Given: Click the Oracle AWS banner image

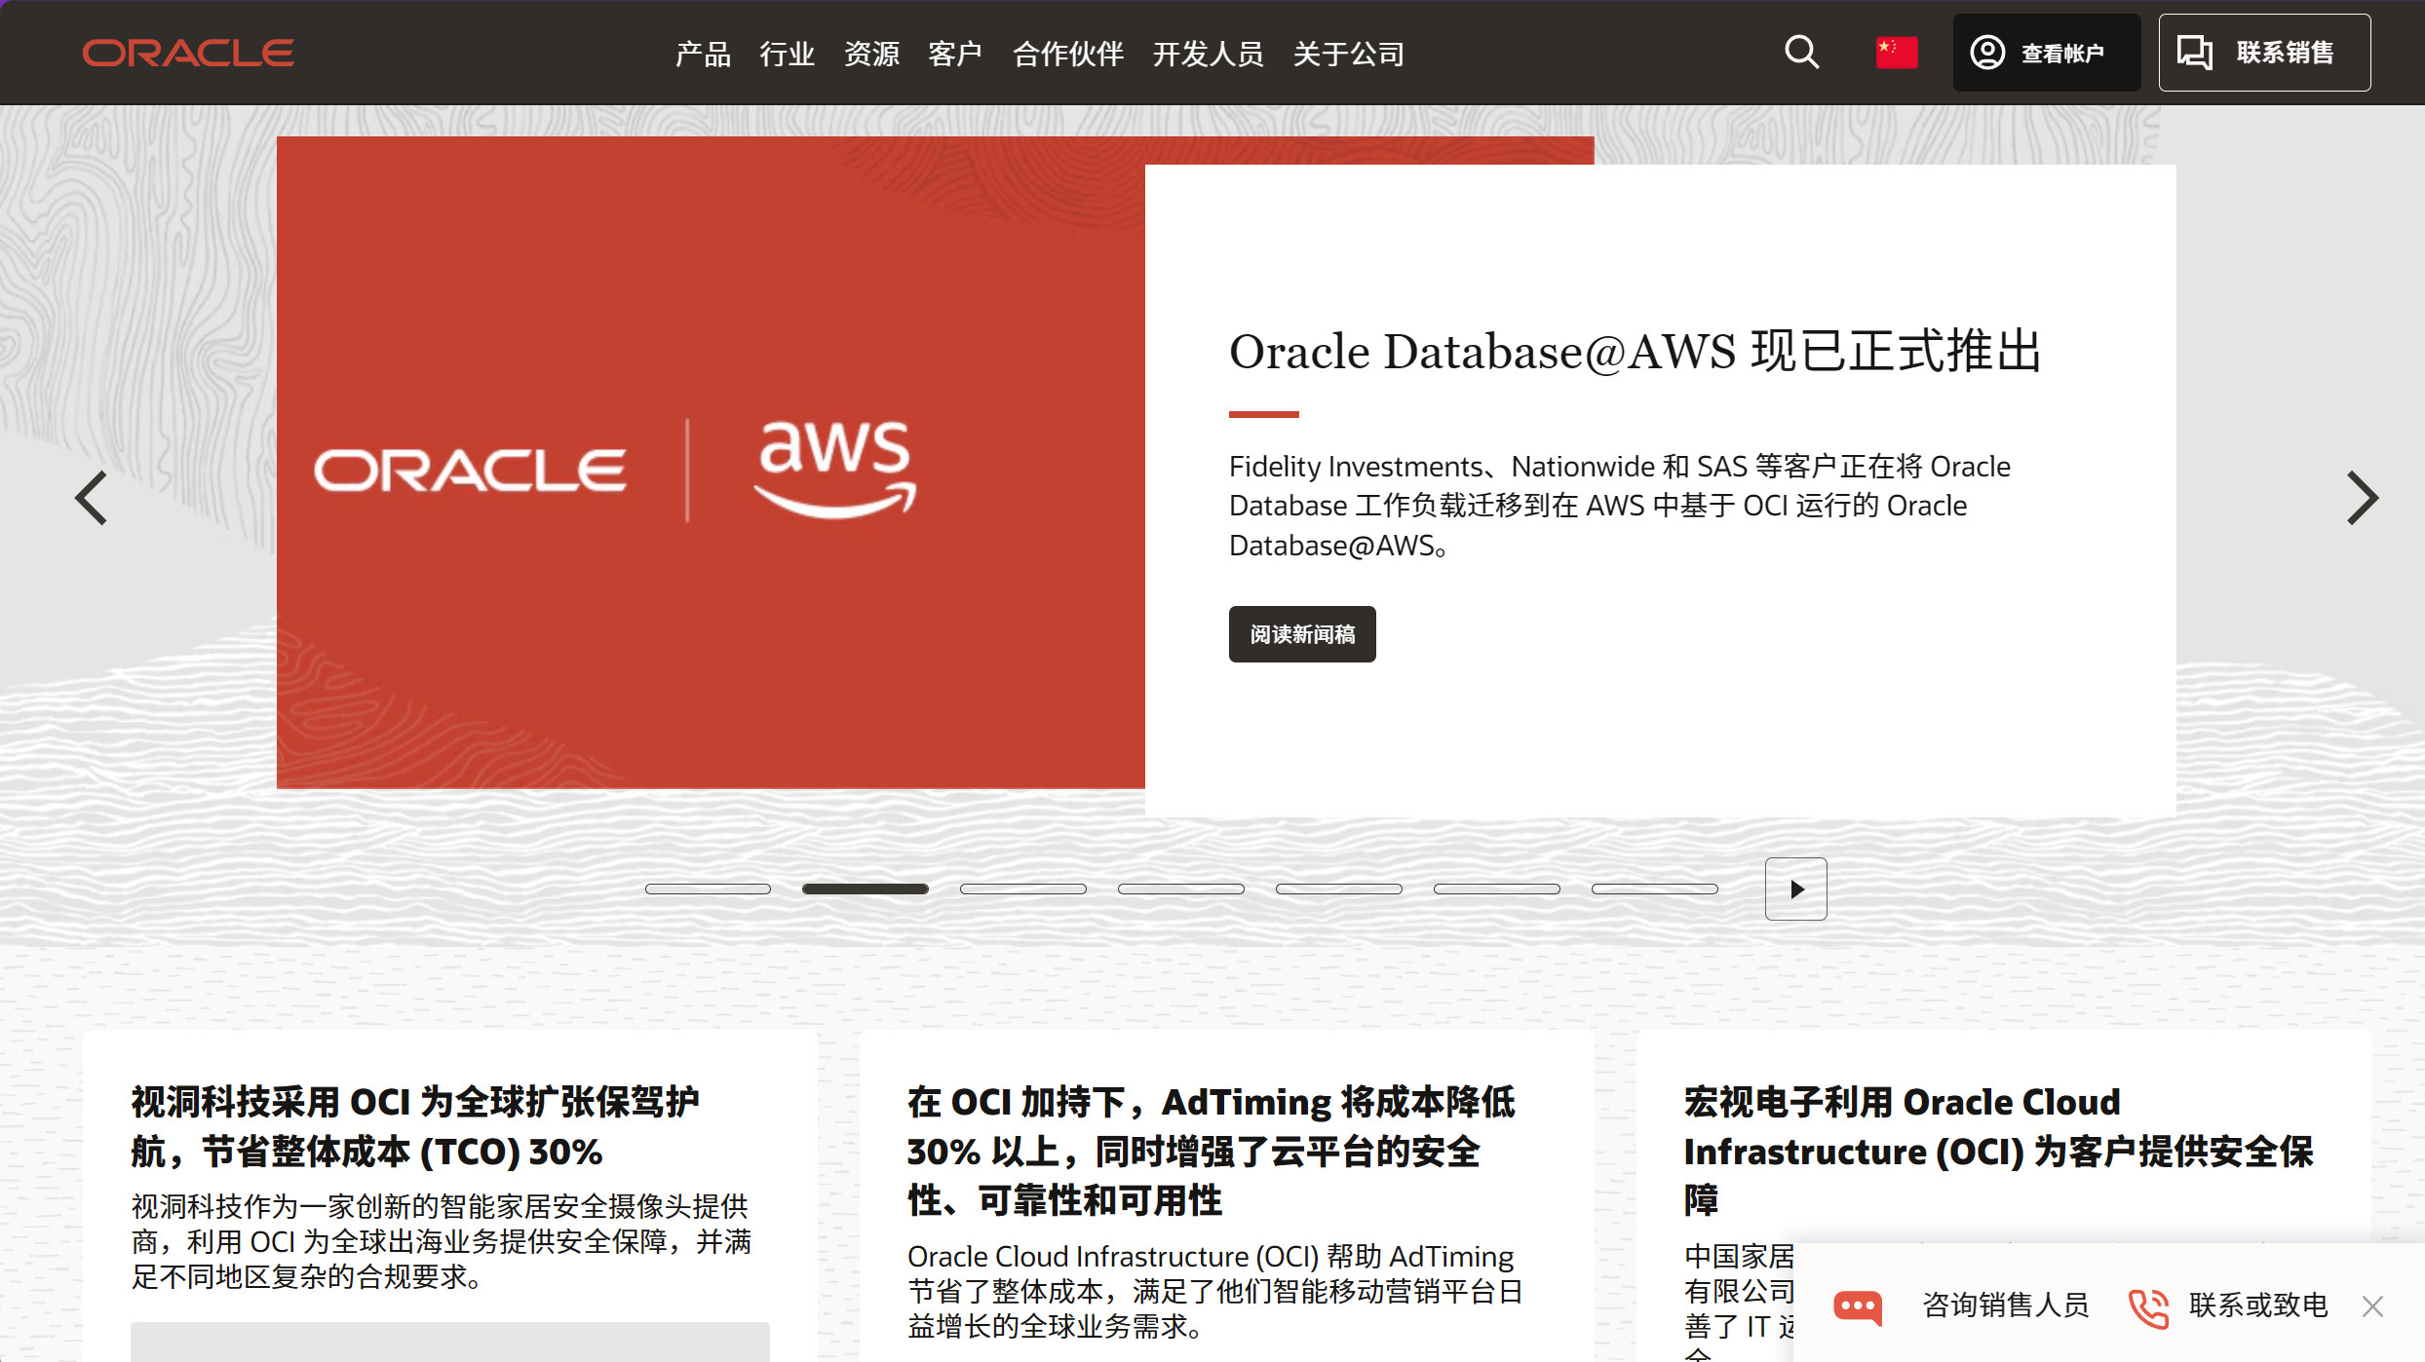Looking at the screenshot, I should 711,463.
